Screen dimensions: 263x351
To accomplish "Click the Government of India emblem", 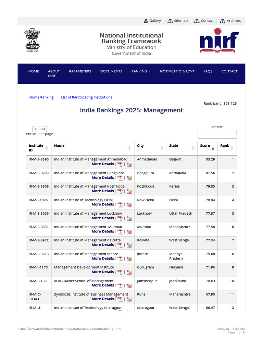I will click(x=33, y=40).
